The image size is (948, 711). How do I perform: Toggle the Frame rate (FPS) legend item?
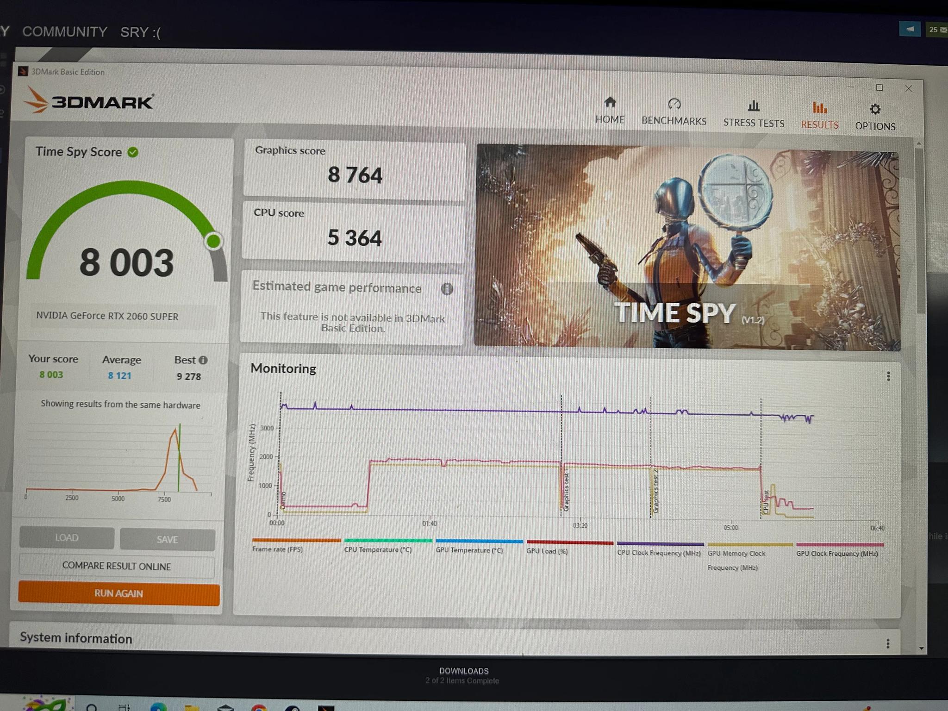pos(277,549)
